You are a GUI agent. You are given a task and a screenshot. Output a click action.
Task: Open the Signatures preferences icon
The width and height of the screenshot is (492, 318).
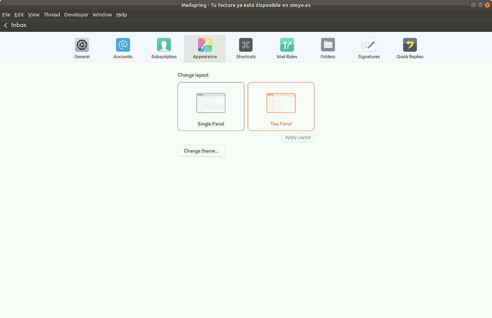point(369,45)
